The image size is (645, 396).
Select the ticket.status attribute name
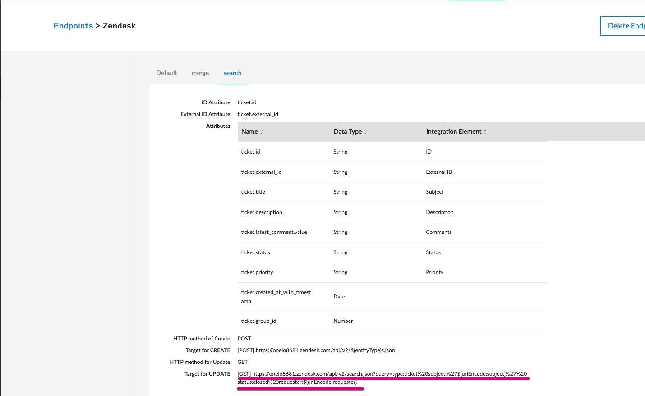pyautogui.click(x=255, y=252)
